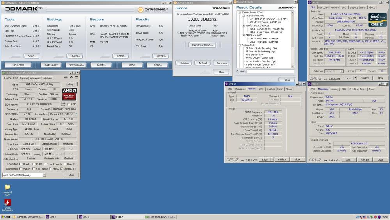Toggle the DirectML checkbox
390x220 pixels.
65,164
